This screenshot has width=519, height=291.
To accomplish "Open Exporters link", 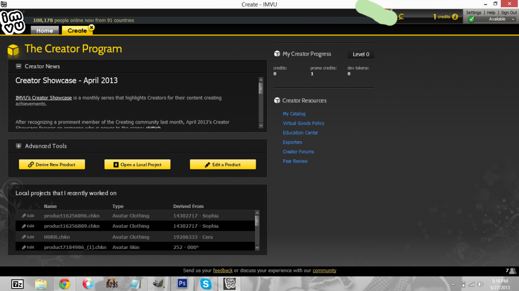I will [x=292, y=142].
